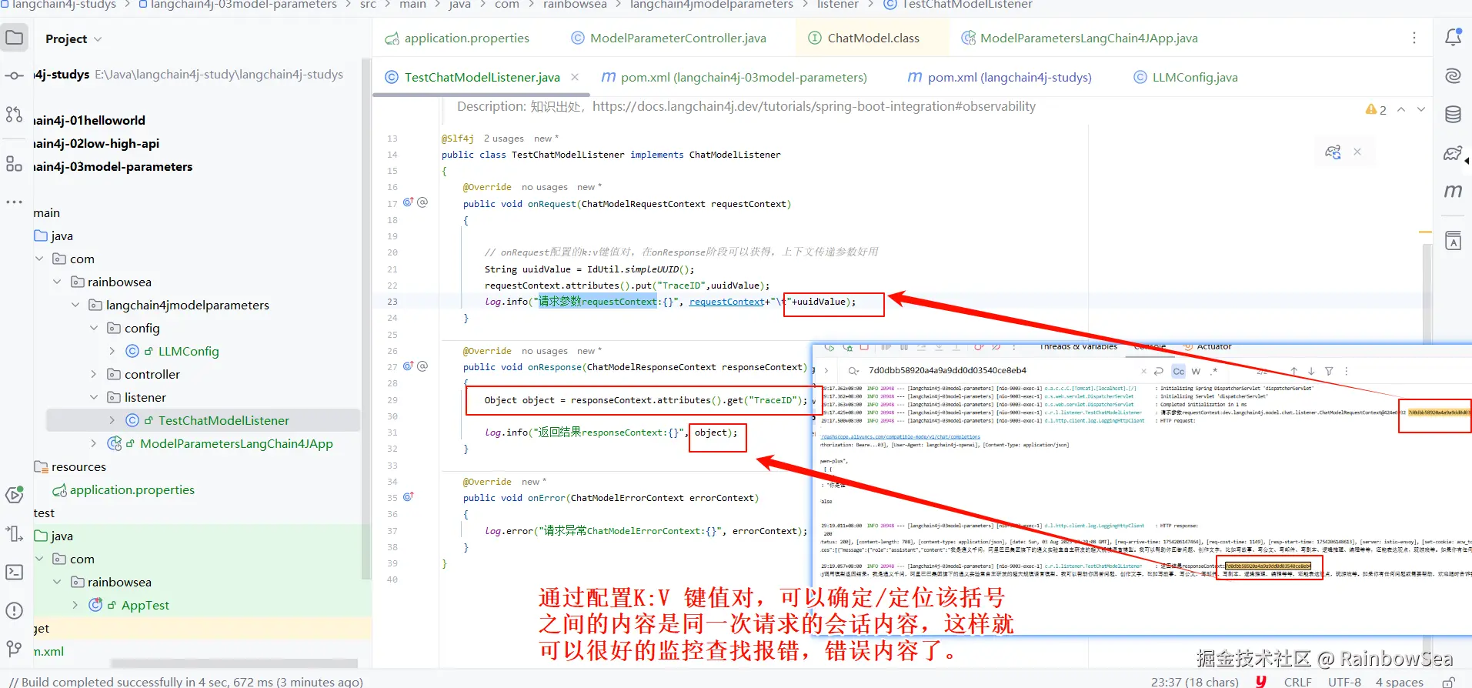Click requestContext link in log.info line

point(726,302)
